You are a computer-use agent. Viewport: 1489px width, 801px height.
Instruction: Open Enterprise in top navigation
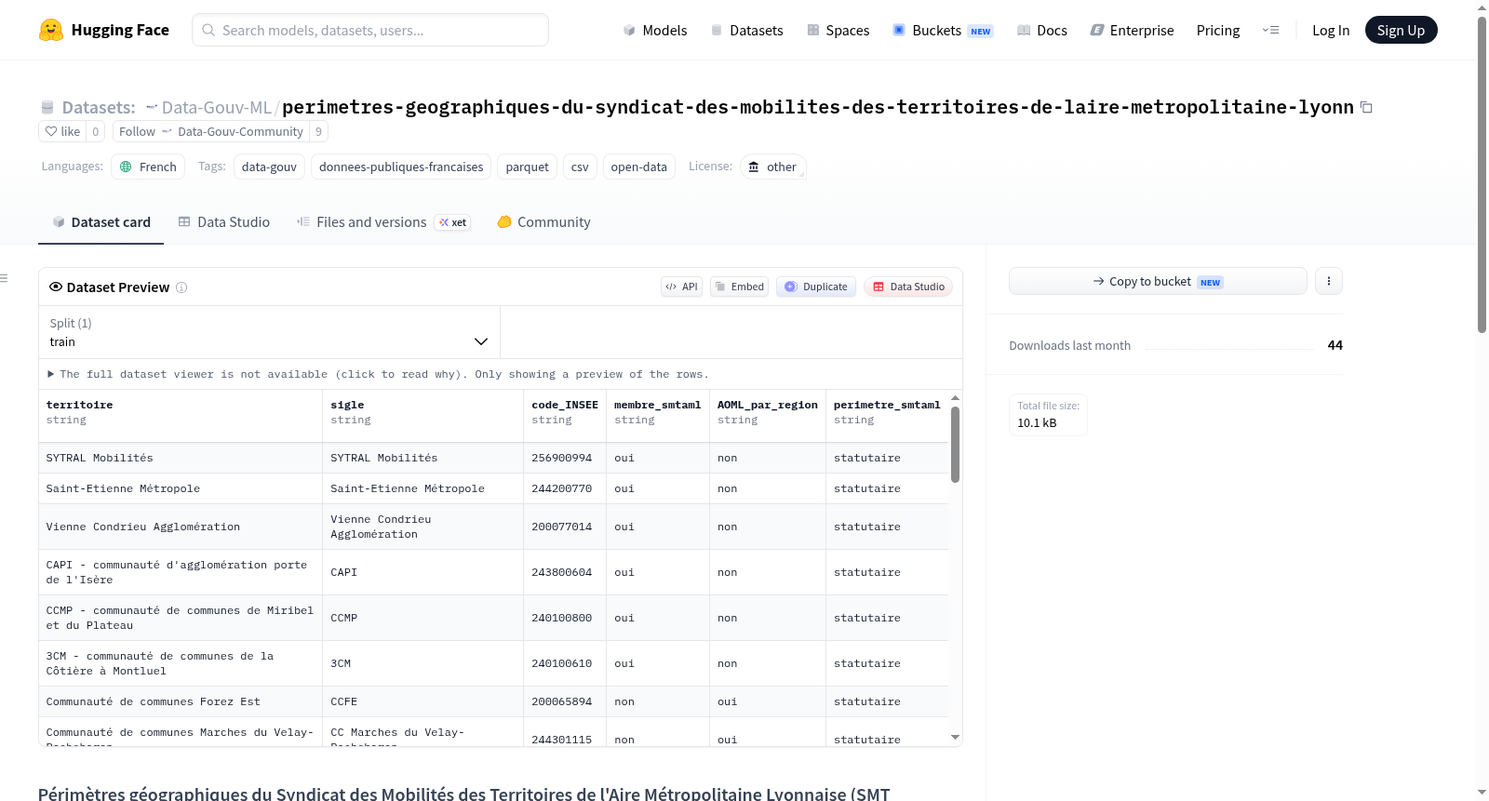pos(1132,30)
